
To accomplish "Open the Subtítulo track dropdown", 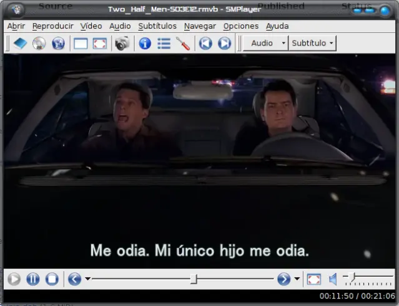I will [x=312, y=43].
